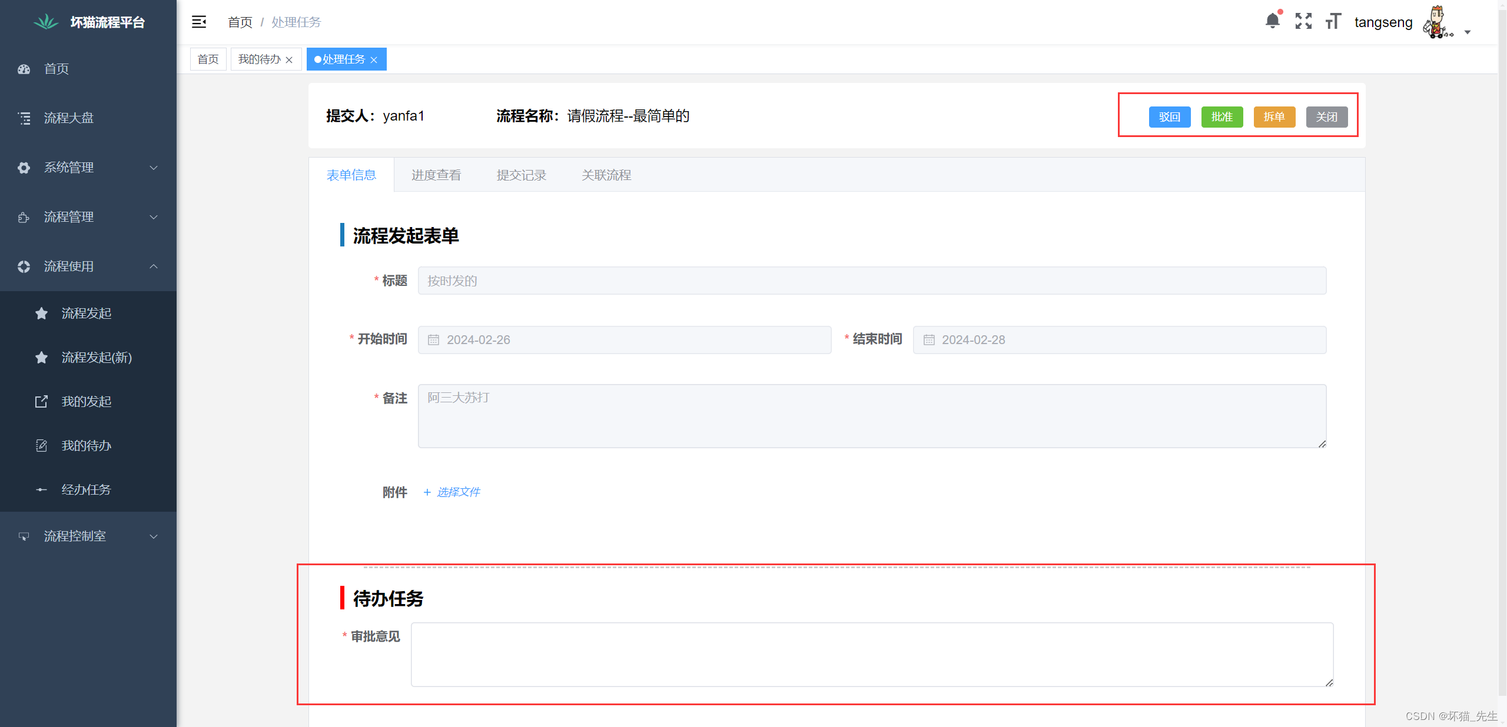The height and width of the screenshot is (727, 1507).
Task: Open the font size setting icon
Action: [1333, 21]
